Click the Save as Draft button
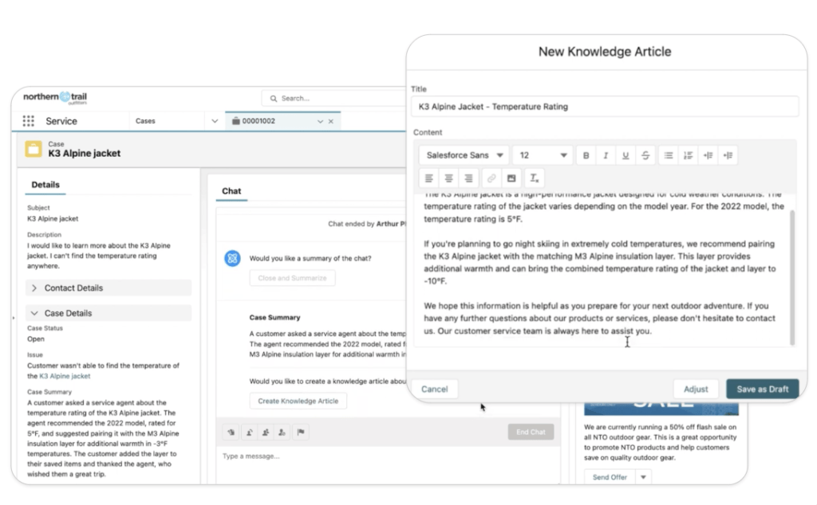The width and height of the screenshot is (817, 505). tap(762, 389)
